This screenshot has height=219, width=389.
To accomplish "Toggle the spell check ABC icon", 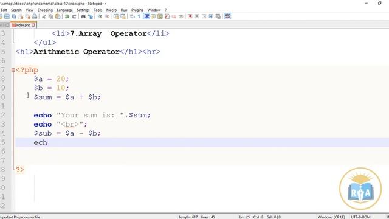I will [x=227, y=16].
